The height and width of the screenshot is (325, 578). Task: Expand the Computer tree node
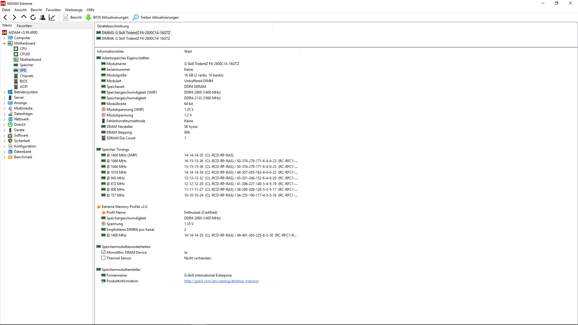[x=4, y=38]
